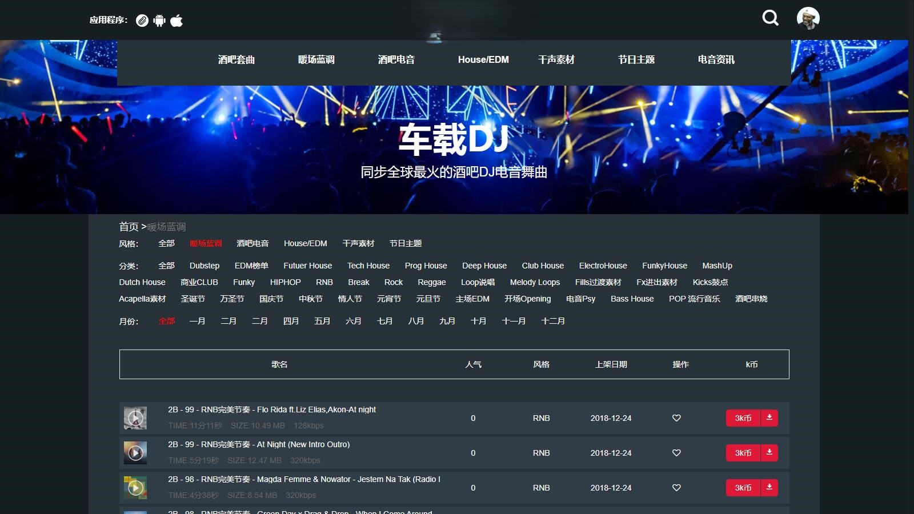The width and height of the screenshot is (914, 514).
Task: Like the At Night New Intro track
Action: coord(676,453)
